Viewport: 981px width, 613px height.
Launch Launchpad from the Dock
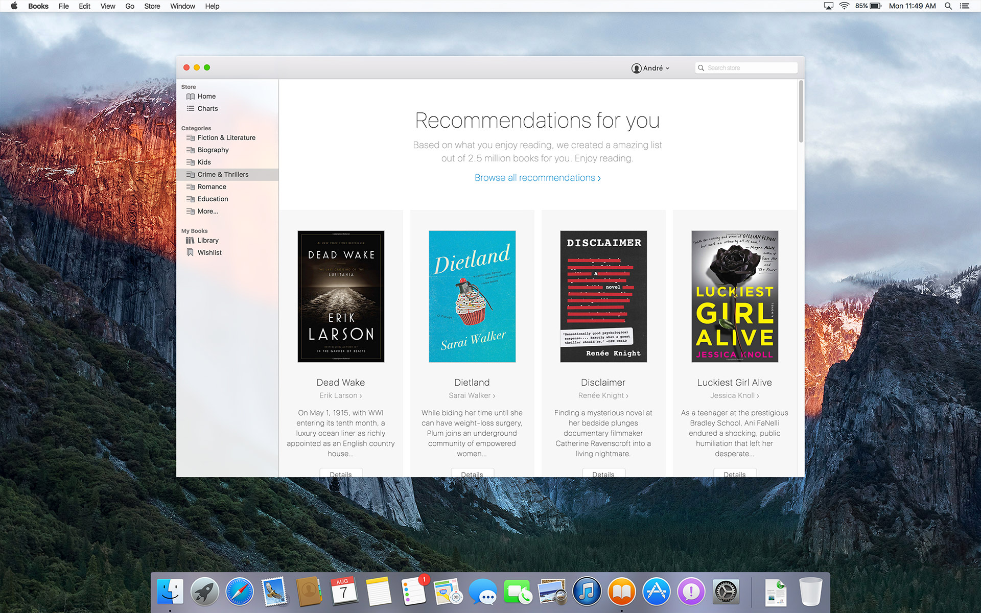click(205, 592)
